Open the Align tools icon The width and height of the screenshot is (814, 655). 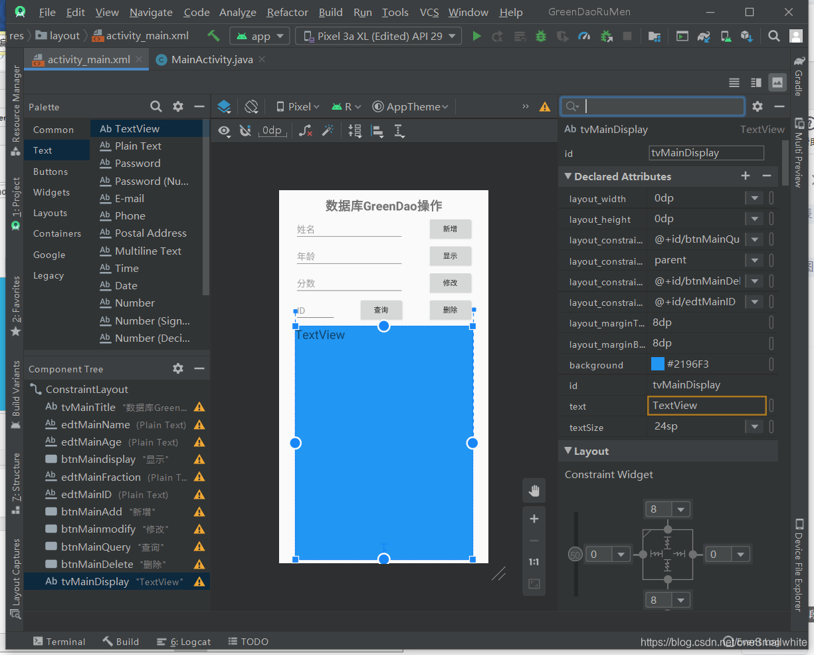click(377, 131)
